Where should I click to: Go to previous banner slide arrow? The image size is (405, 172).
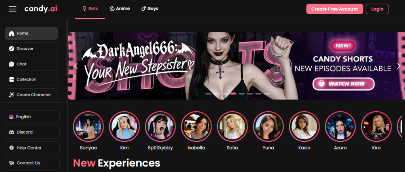click(76, 66)
